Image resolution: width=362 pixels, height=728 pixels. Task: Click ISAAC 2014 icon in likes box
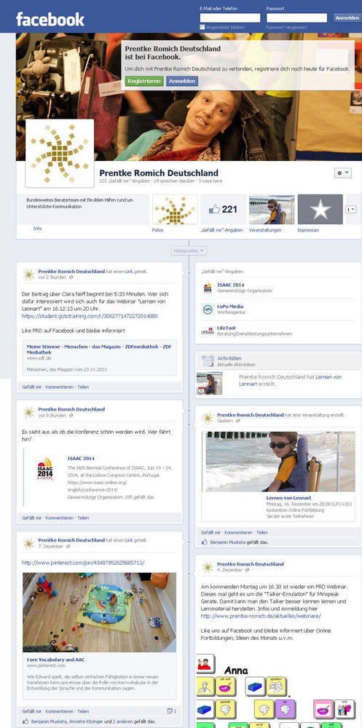click(x=208, y=288)
